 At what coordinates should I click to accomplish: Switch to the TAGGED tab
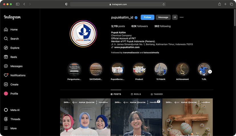157,94
